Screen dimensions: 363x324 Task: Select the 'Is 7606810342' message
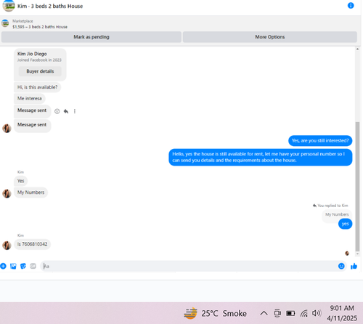click(x=32, y=244)
